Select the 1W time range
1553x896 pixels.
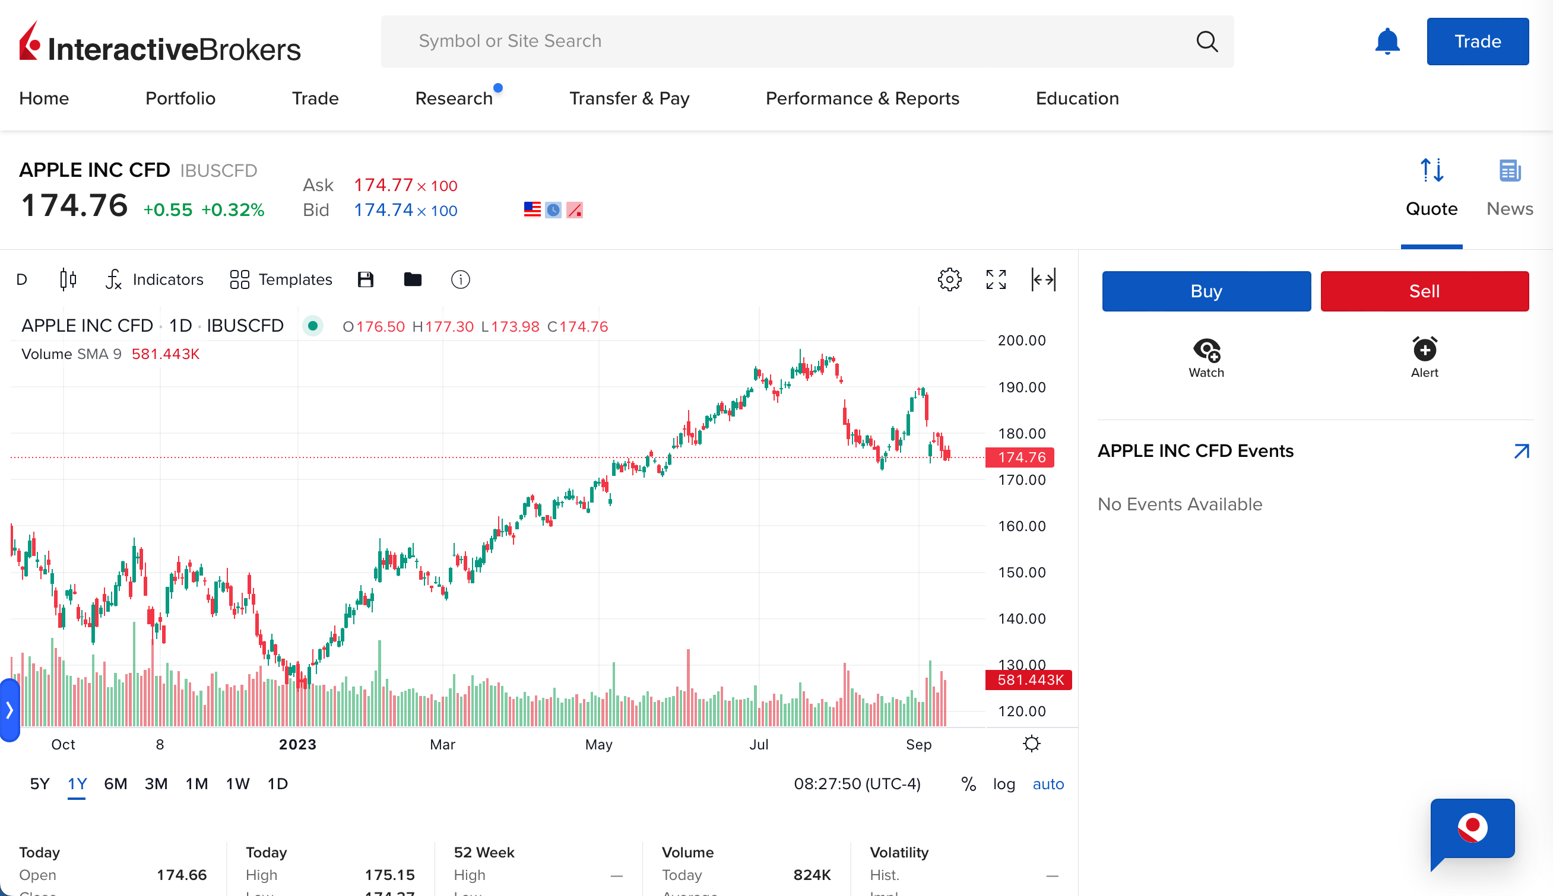pyautogui.click(x=237, y=784)
